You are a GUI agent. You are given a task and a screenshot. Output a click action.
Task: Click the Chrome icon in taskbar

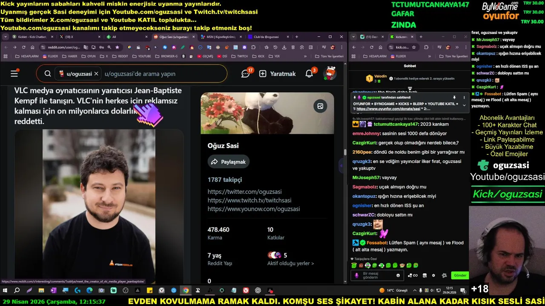186,291
